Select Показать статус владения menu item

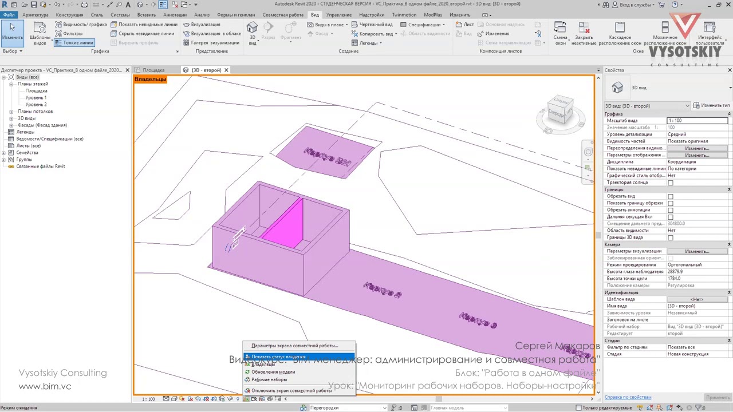tap(299, 356)
